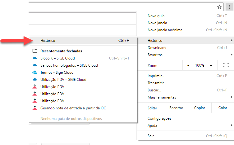The image size is (234, 145).
Task: Click the bookmark star icon
Action: (219, 7)
